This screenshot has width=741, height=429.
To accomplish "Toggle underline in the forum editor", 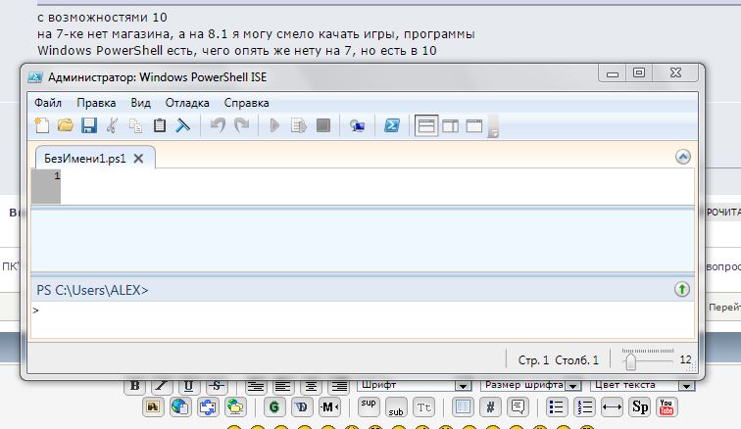I will coord(188,386).
